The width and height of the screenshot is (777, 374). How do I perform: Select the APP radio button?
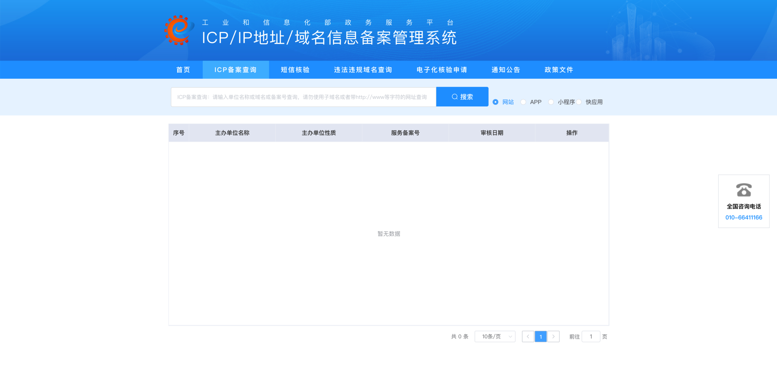tap(523, 102)
